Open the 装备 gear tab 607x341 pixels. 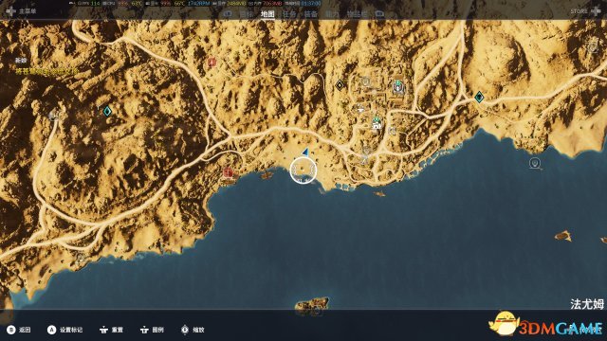(x=310, y=14)
